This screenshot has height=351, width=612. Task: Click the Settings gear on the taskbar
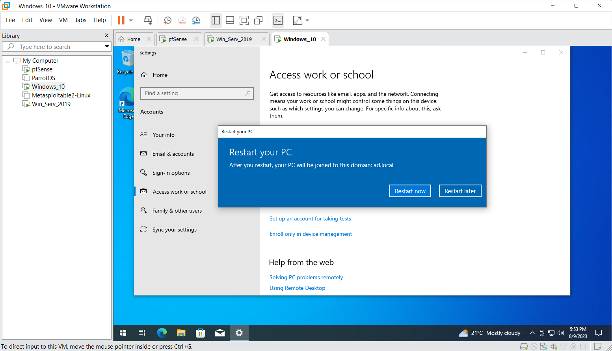click(x=239, y=333)
